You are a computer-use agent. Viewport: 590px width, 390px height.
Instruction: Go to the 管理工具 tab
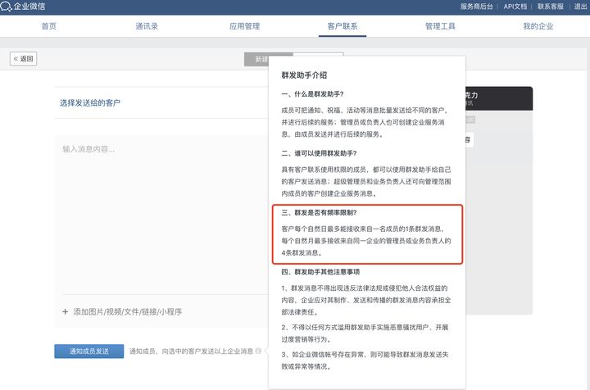tap(440, 26)
